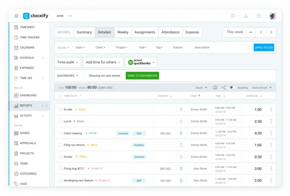Check the Fixing bug #212 checkbox
This screenshot has height=196, width=290.
pos(60,169)
